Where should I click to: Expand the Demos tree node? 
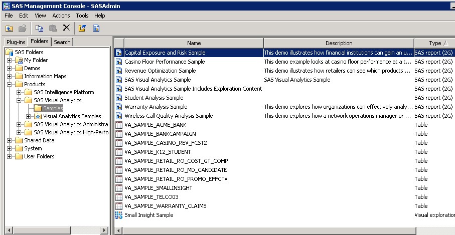[x=10, y=68]
